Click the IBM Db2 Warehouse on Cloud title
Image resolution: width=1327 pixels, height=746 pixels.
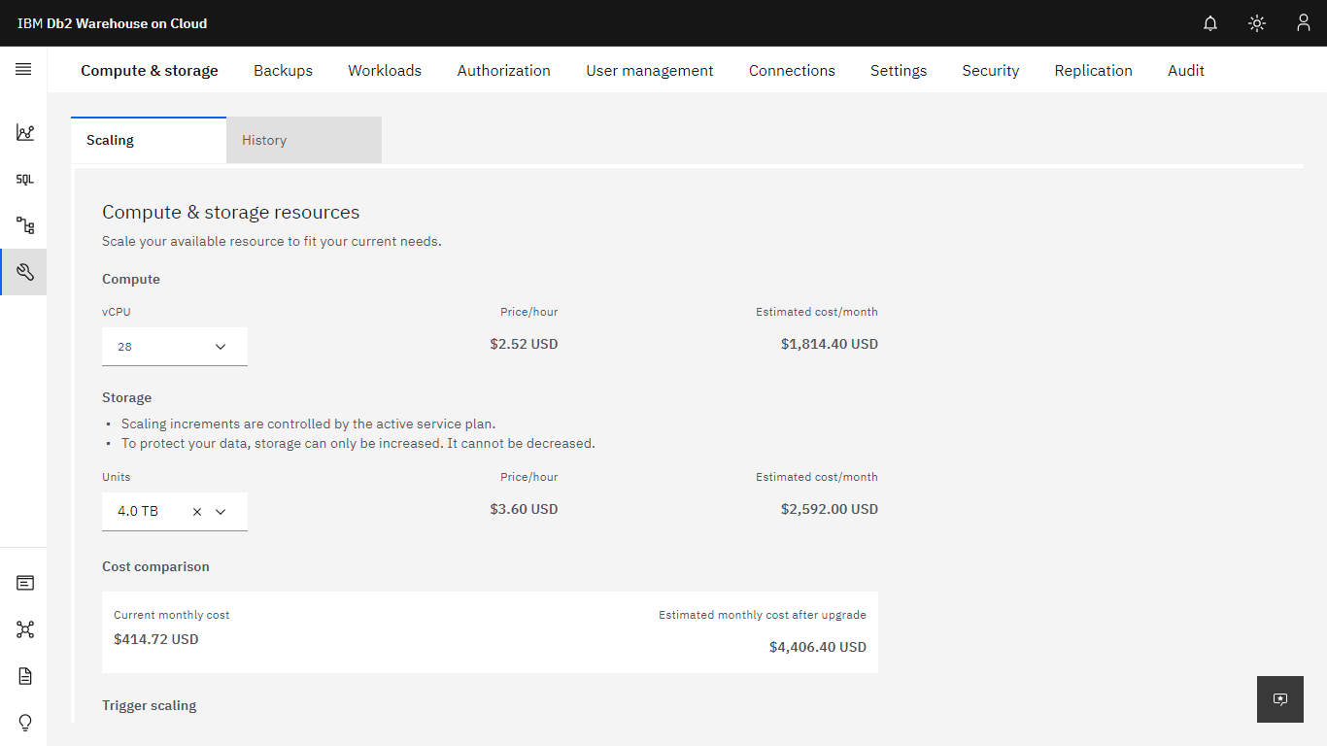(113, 23)
